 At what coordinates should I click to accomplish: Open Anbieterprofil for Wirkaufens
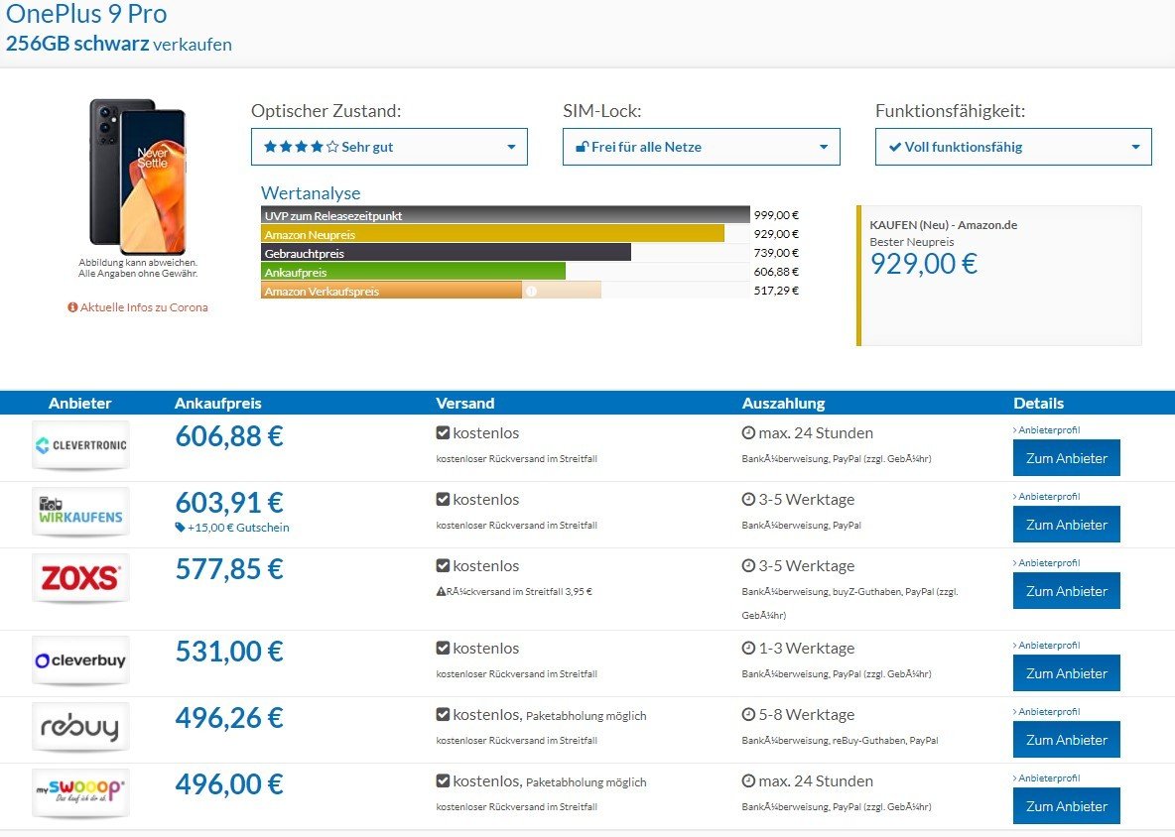pyautogui.click(x=1047, y=497)
